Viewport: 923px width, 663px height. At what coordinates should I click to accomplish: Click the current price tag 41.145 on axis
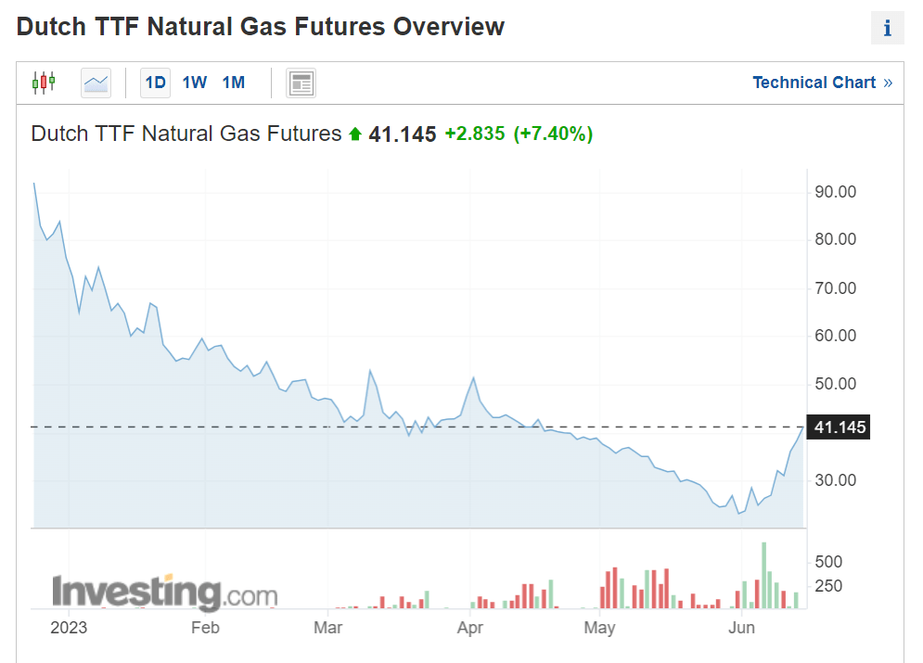(x=839, y=427)
